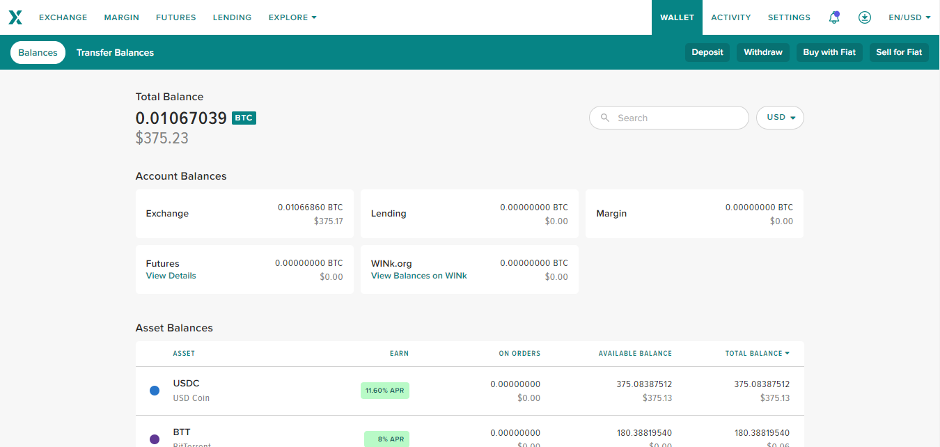The image size is (940, 447).
Task: Open the notifications bell icon
Action: tap(834, 17)
